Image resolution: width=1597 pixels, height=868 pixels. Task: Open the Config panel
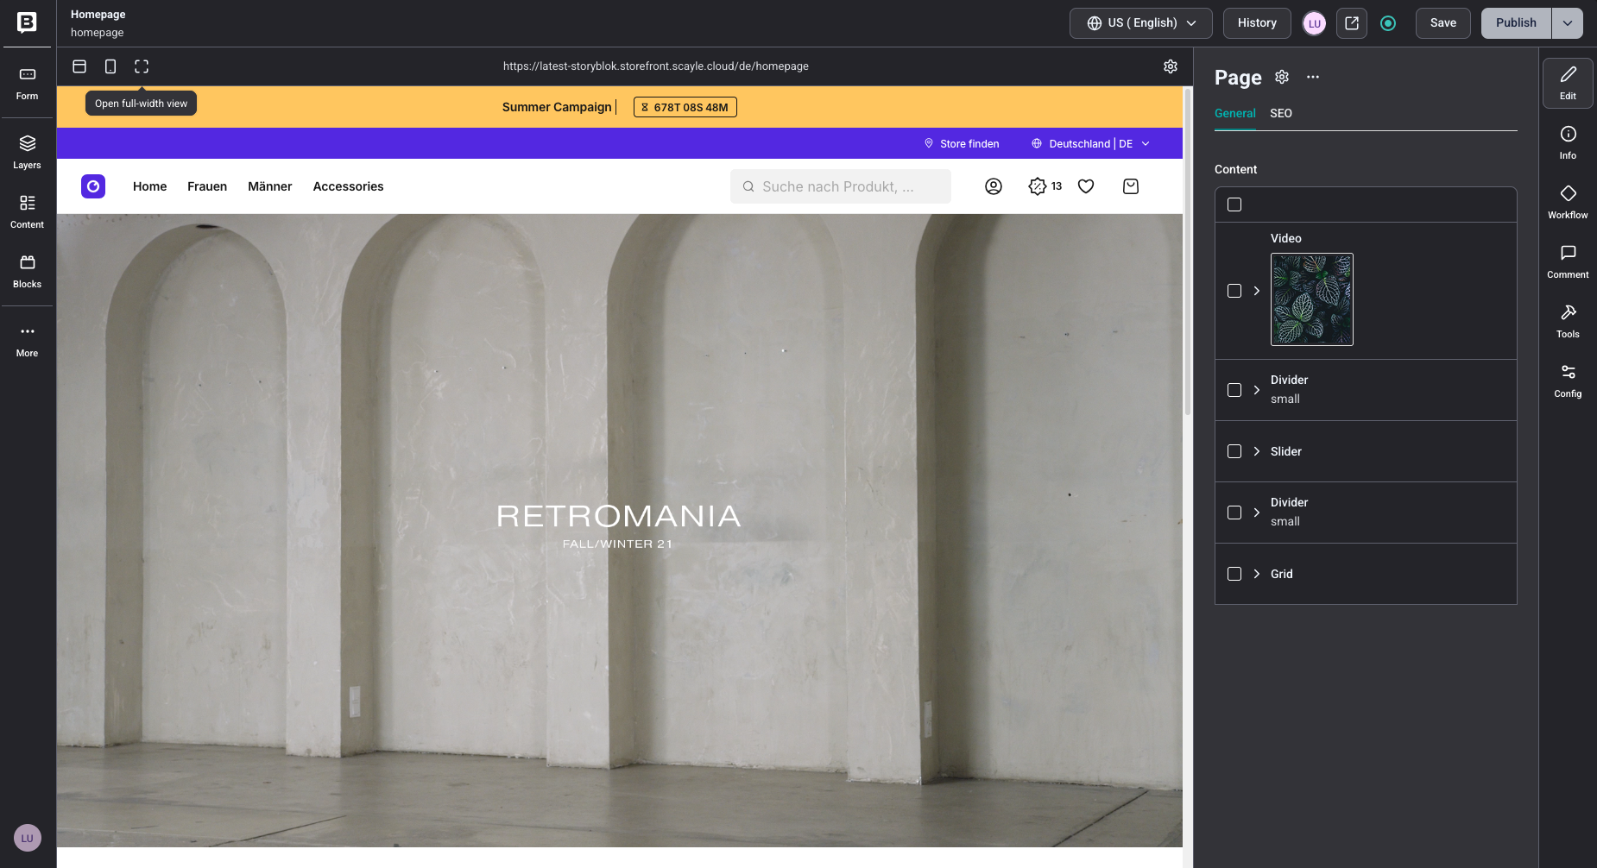[1568, 377]
